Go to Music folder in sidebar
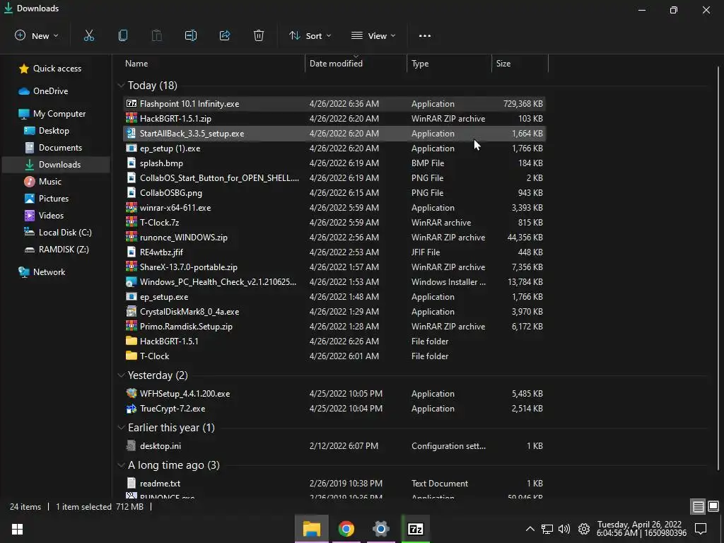The width and height of the screenshot is (724, 543). [42, 182]
